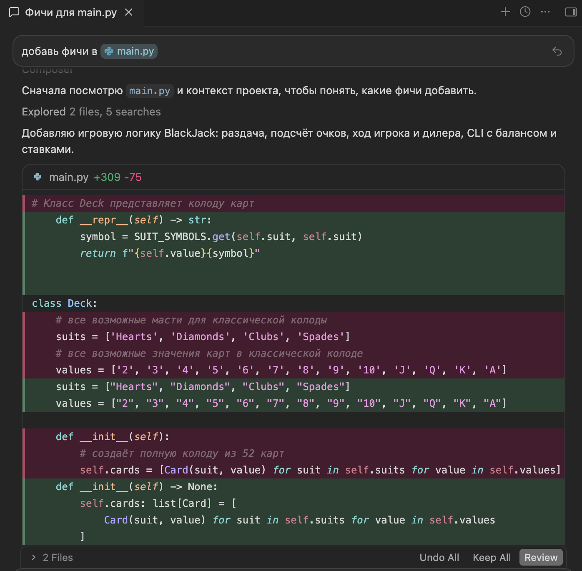Expand "Explored 2 files, 5 searches"
The image size is (582, 571).
[91, 112]
